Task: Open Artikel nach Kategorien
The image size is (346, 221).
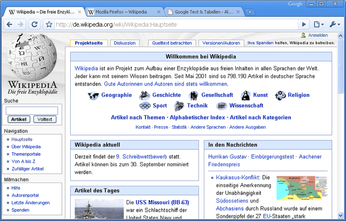Action: pyautogui.click(x=260, y=117)
